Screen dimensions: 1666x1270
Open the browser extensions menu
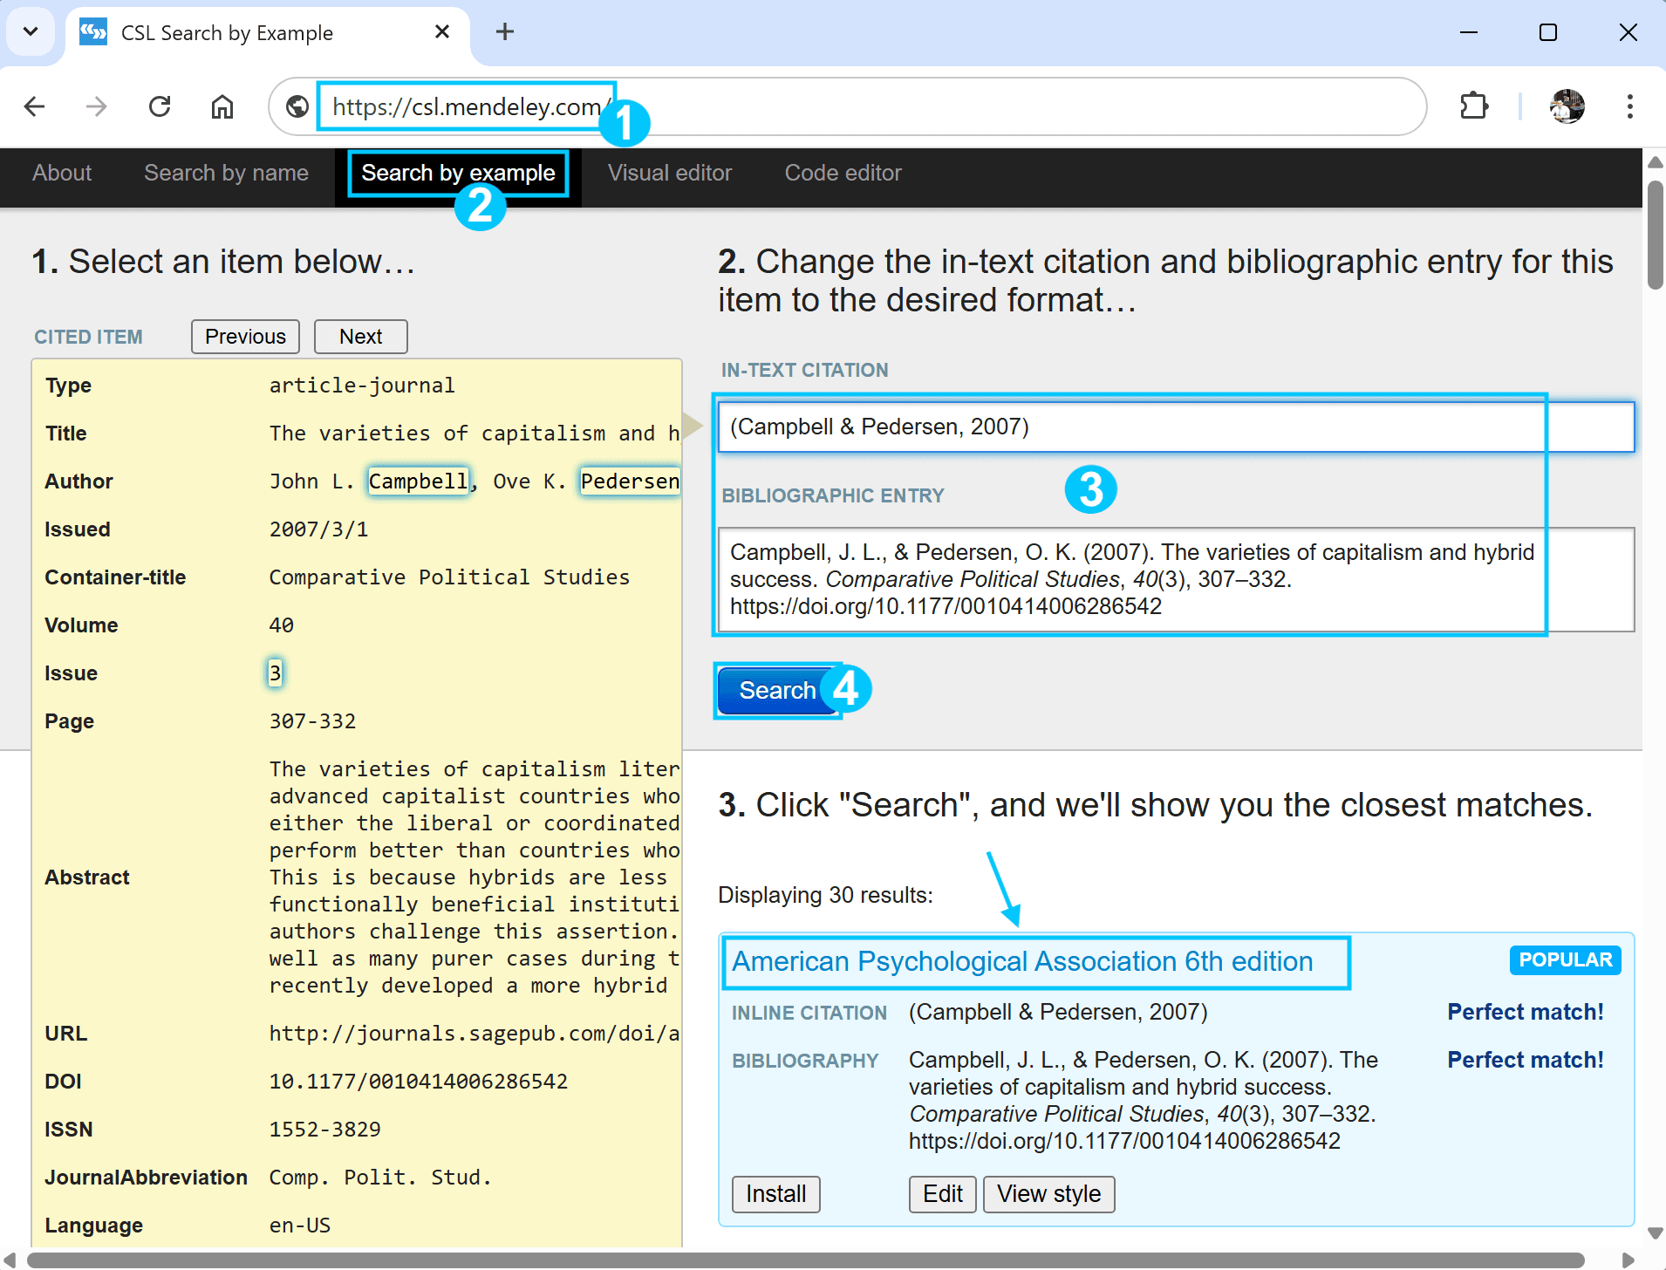click(x=1474, y=106)
